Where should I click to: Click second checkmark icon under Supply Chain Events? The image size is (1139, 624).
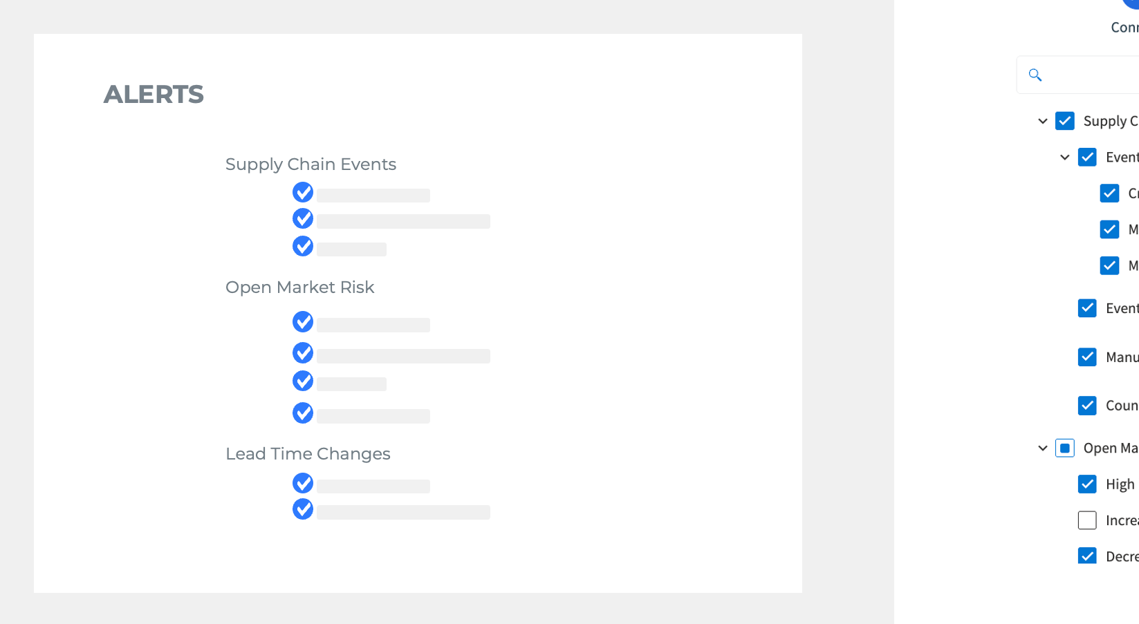pyautogui.click(x=303, y=218)
